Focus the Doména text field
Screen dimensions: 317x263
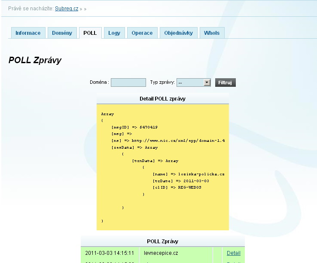128,83
